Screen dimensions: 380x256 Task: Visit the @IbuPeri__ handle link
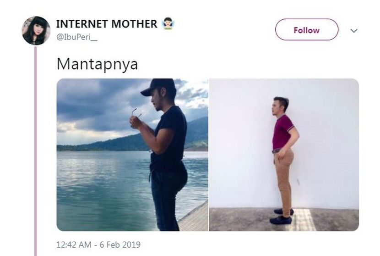point(76,38)
